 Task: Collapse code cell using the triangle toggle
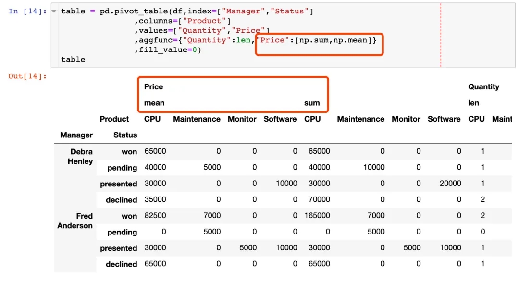point(54,11)
